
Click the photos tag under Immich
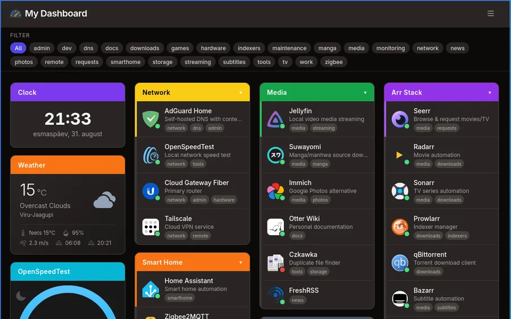[320, 200]
